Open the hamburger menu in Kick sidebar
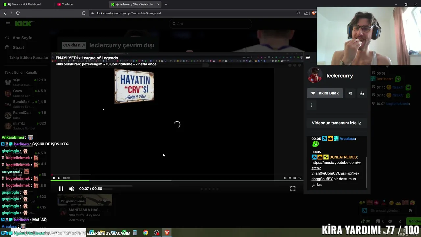The image size is (421, 237). [8, 24]
